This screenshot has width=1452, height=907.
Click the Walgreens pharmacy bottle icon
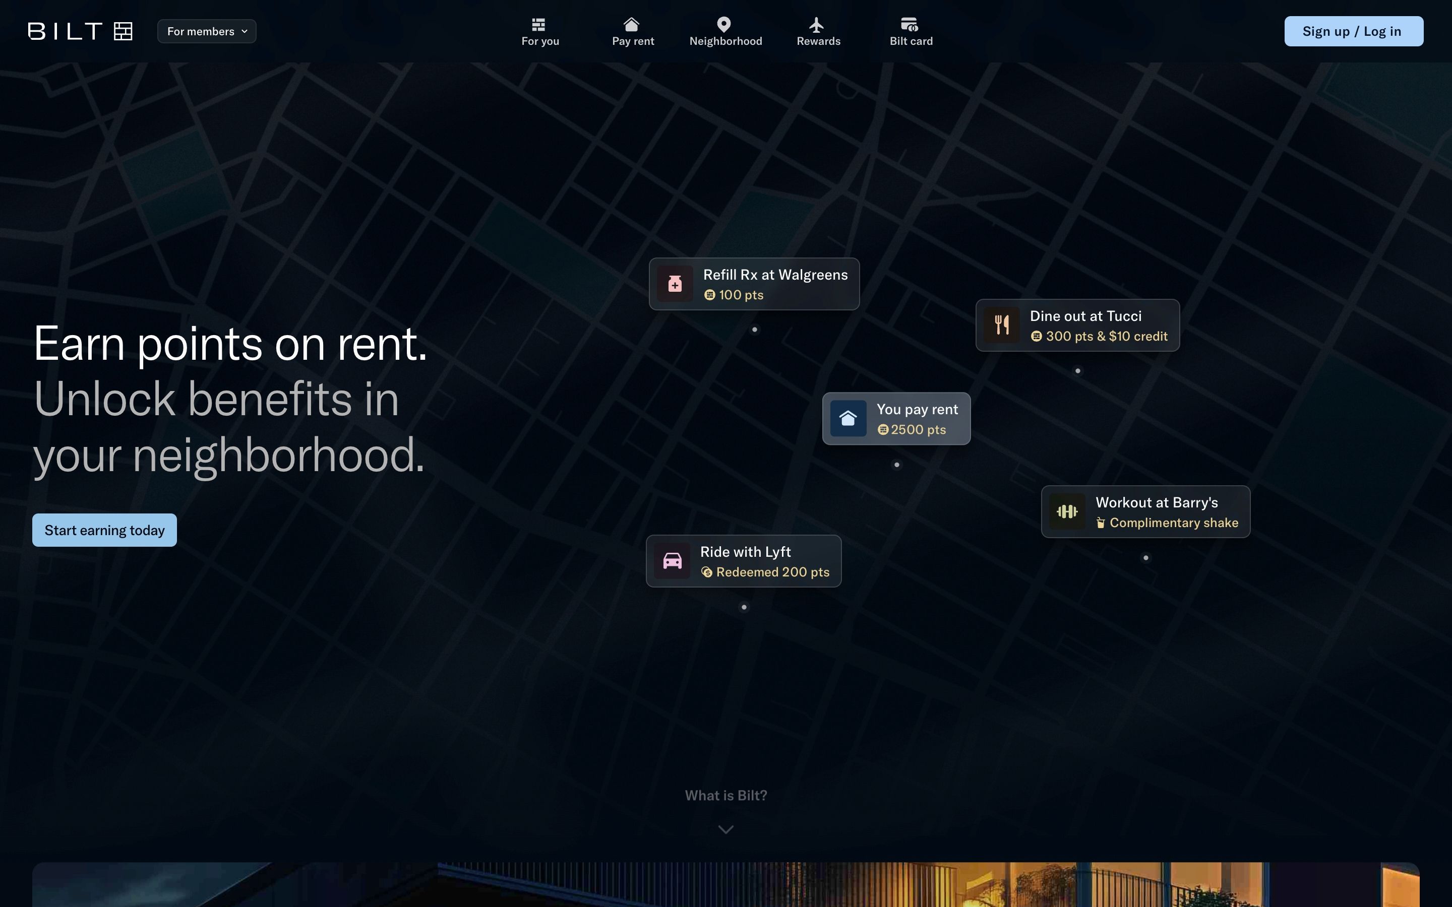click(675, 284)
